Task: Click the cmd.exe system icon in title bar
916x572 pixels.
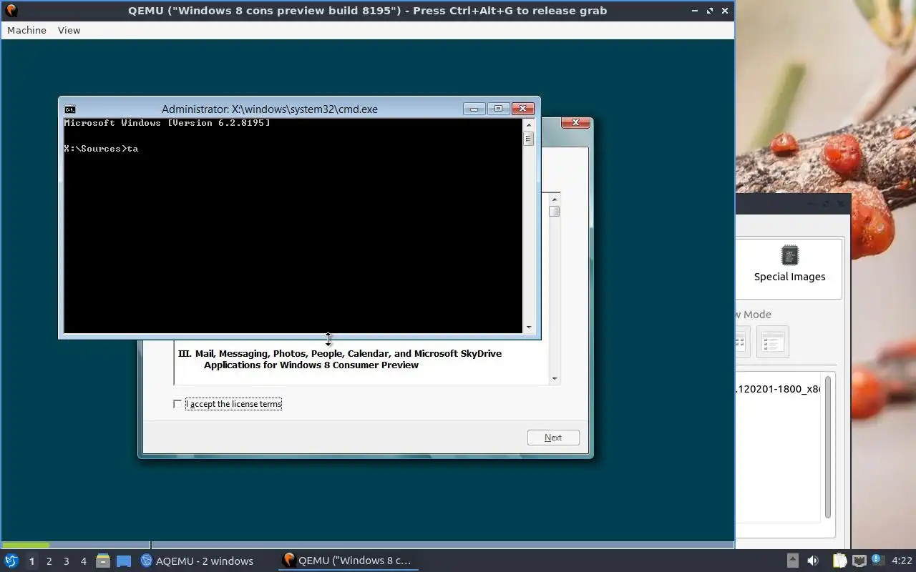Action: tap(70, 109)
